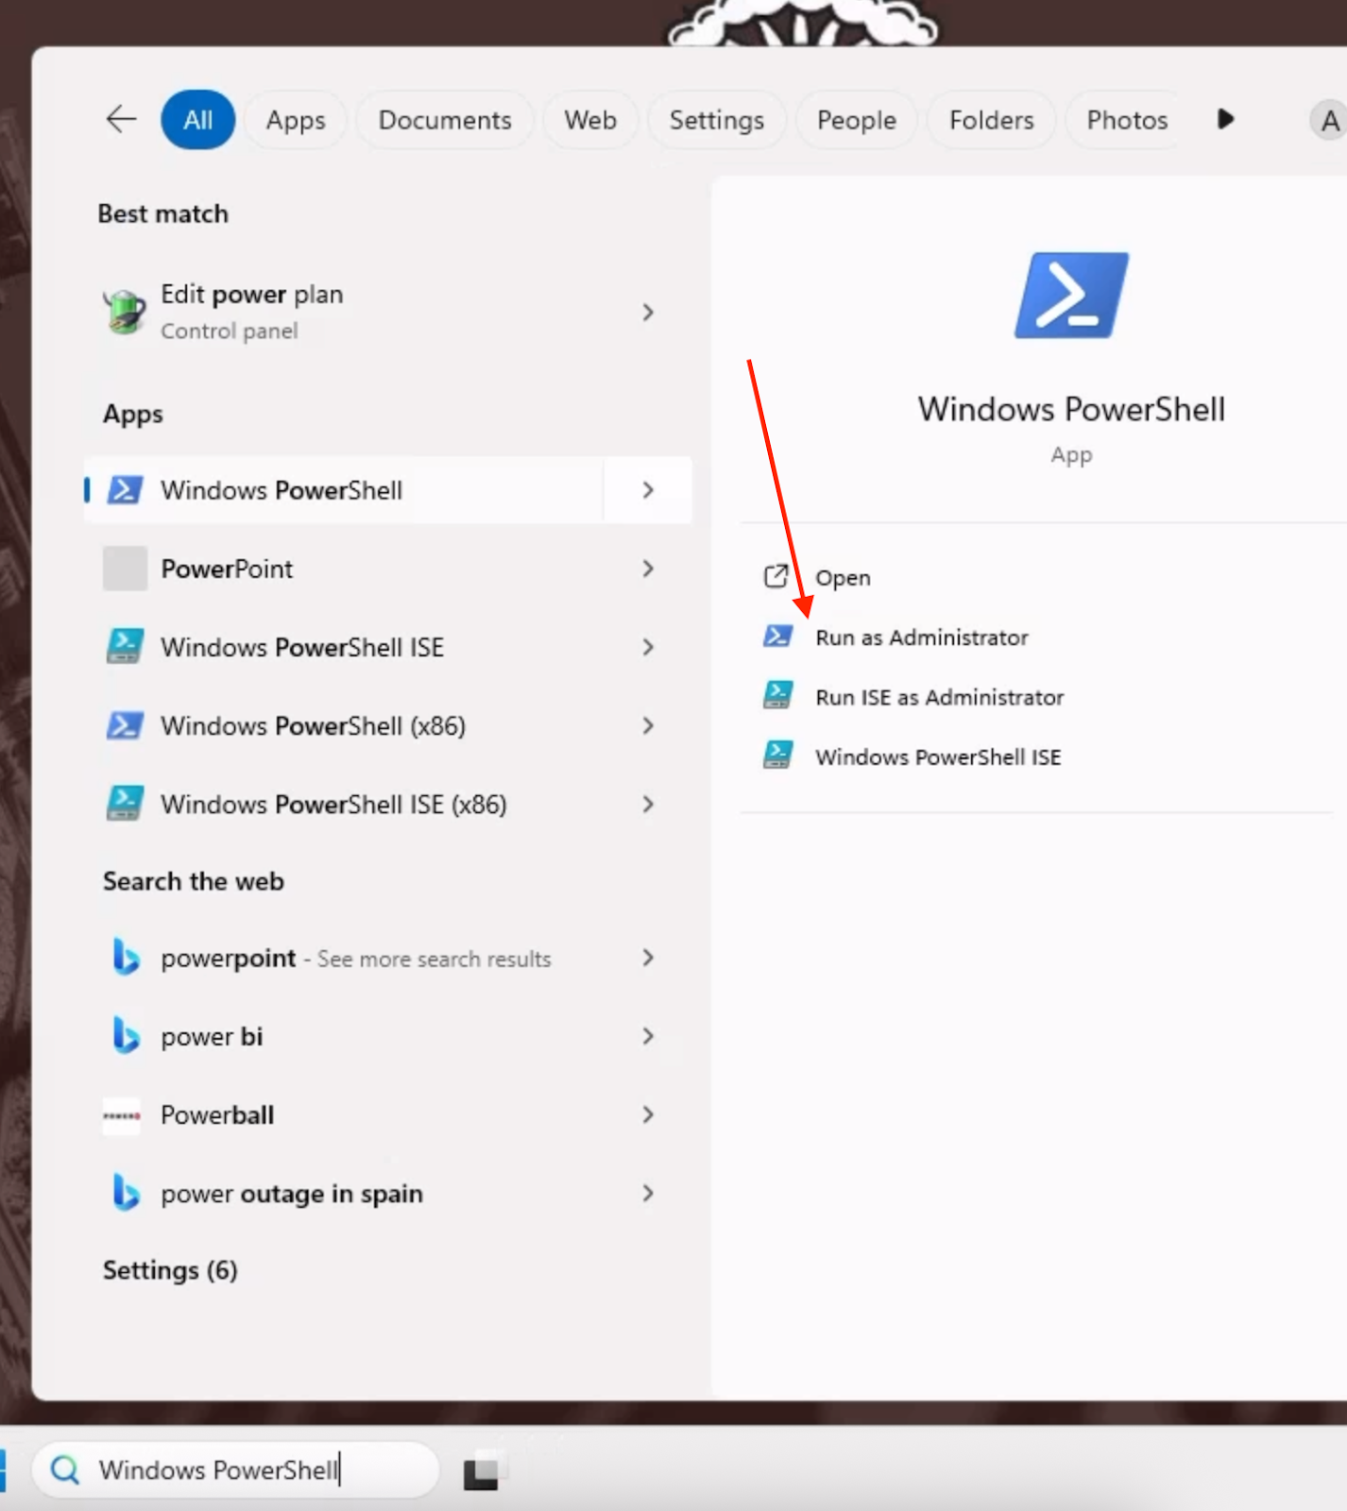Switch to the Apps filter tab
The width and height of the screenshot is (1347, 1511).
coord(296,120)
